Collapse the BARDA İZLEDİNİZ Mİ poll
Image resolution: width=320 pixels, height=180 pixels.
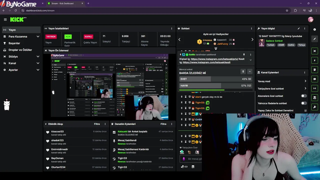click(x=249, y=71)
